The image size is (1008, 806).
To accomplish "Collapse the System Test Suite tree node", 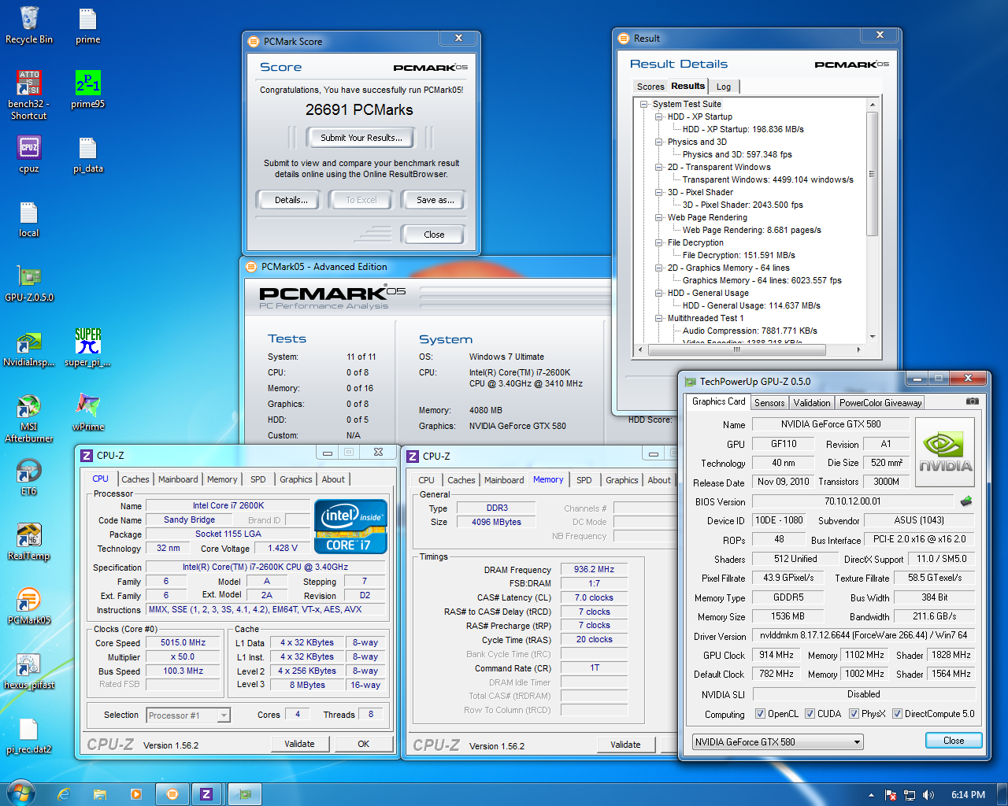I will pyautogui.click(x=644, y=104).
